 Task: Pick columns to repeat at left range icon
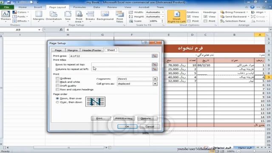click(154, 69)
